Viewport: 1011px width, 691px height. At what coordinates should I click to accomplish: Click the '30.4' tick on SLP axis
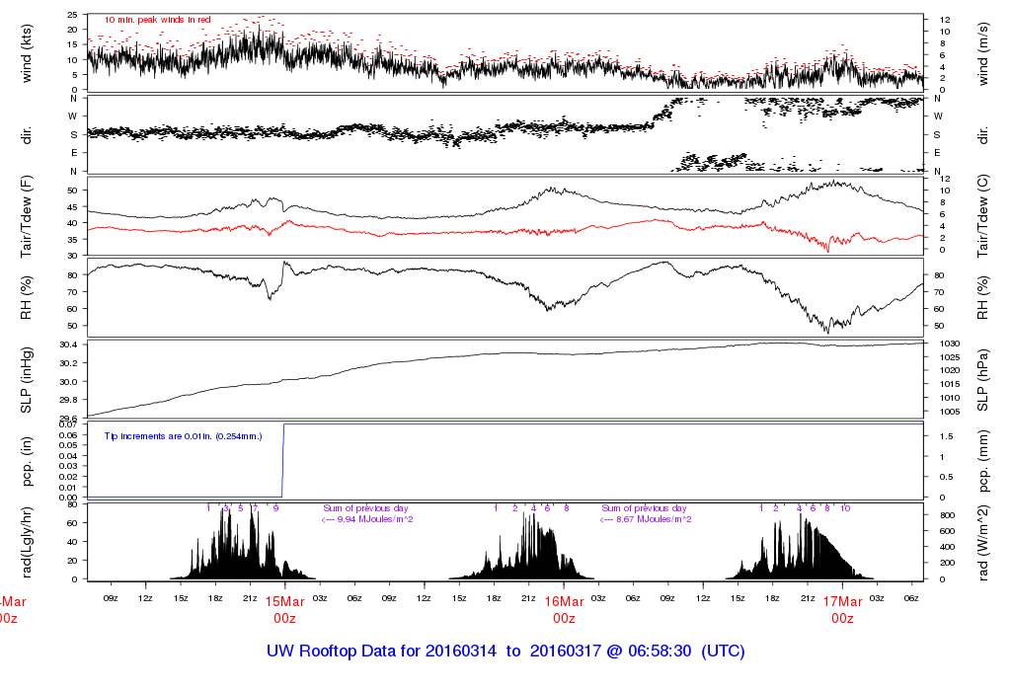(x=68, y=345)
